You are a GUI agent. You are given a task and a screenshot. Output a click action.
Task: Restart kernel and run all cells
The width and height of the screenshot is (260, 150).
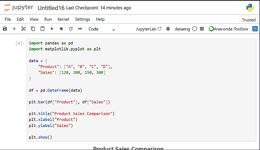click(80, 29)
